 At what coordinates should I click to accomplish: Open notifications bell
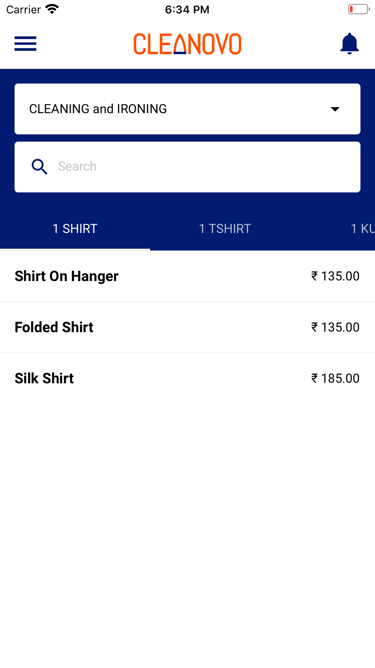click(x=349, y=44)
